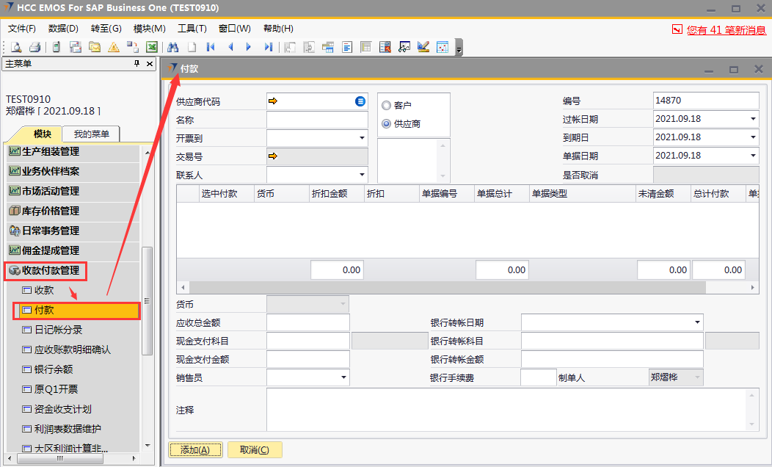The width and height of the screenshot is (772, 467).
Task: Open the 工具(T) menu
Action: click(192, 29)
